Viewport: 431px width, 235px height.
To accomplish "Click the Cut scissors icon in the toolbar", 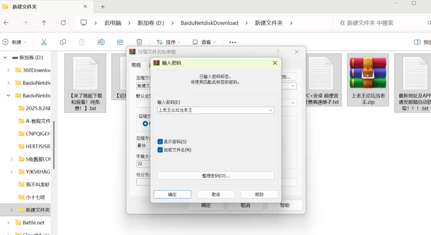I will (x=44, y=42).
